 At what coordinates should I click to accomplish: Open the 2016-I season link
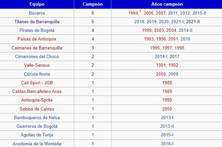pos(167,144)
